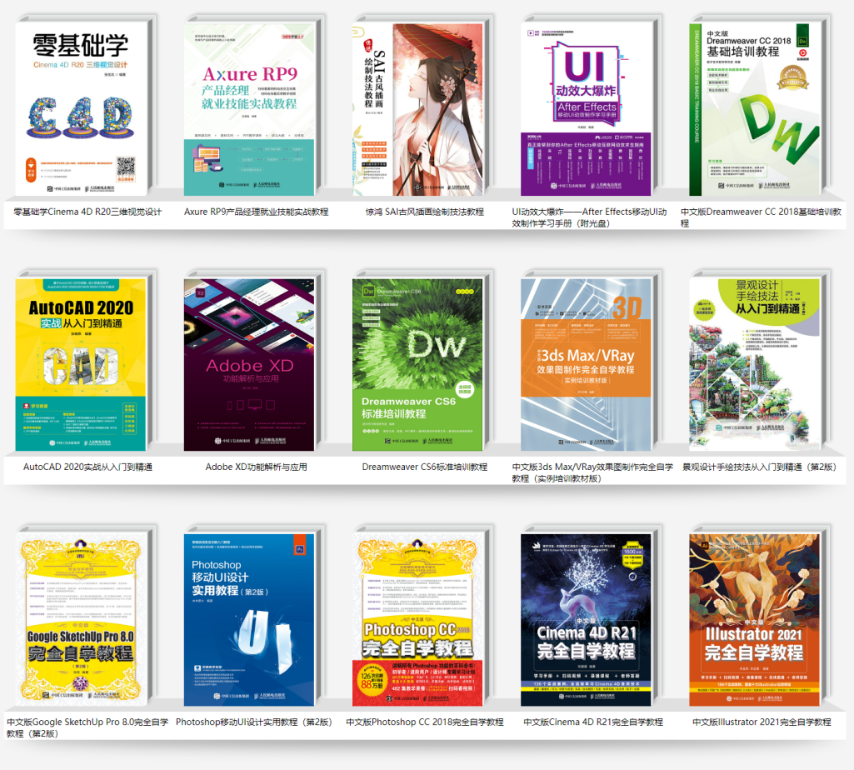Open the Adobe XD dark purple cover
Image resolution: width=854 pixels, height=770 pixels.
point(249,364)
